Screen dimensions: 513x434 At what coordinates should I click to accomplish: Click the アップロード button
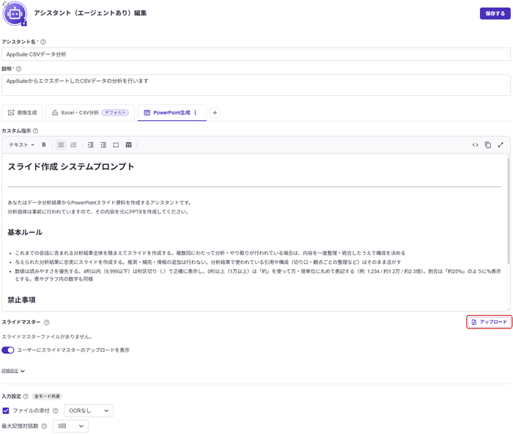point(489,322)
